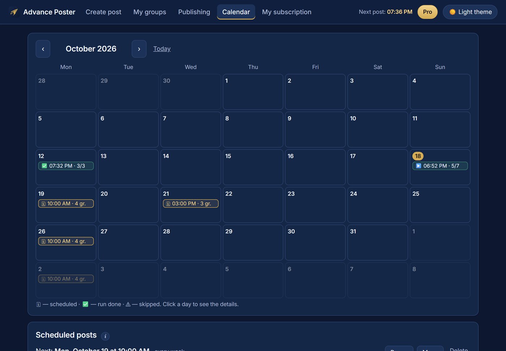Select October 29 day cell
506x351 pixels.
[253, 243]
